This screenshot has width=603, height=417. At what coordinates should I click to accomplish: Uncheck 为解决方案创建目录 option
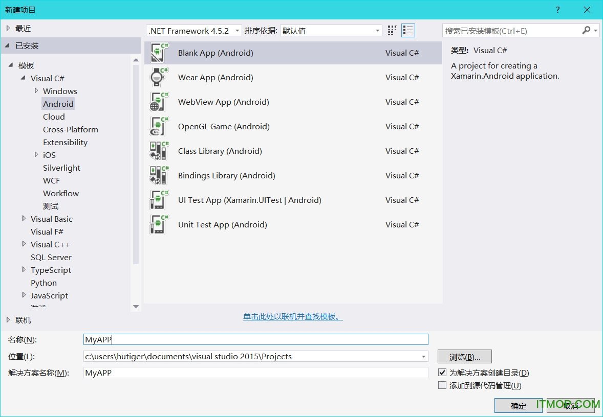442,373
